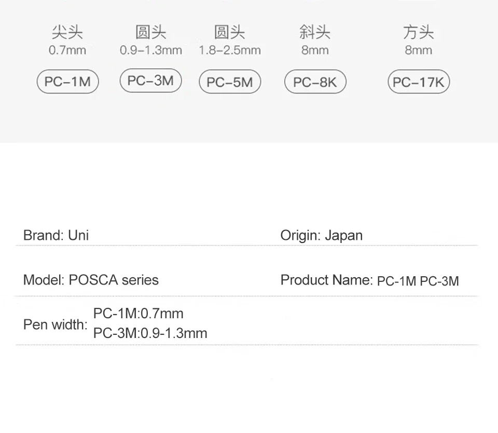Click the 0.7mm size under 尖头
498x433 pixels.
(x=67, y=50)
